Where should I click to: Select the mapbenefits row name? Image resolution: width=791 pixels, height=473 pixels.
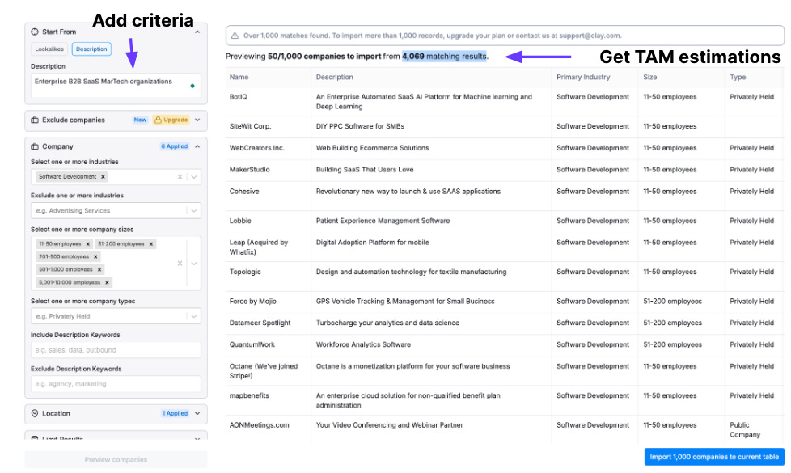pyautogui.click(x=249, y=396)
